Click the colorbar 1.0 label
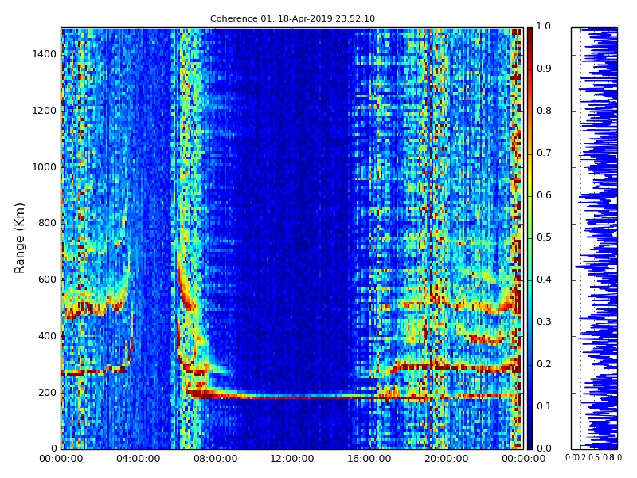This screenshot has width=637, height=478. pyautogui.click(x=544, y=26)
